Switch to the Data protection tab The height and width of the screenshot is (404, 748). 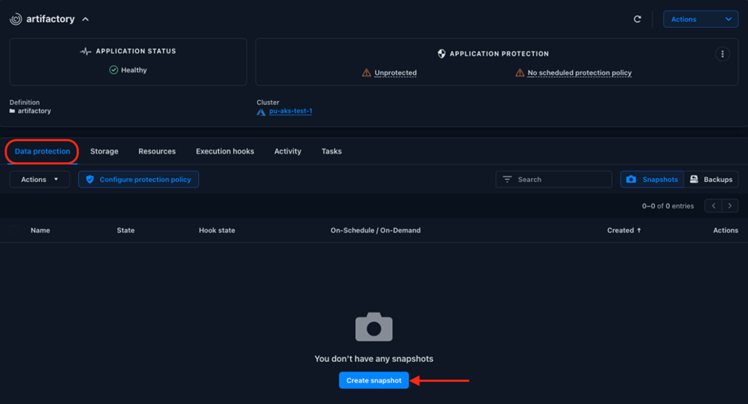pos(42,151)
